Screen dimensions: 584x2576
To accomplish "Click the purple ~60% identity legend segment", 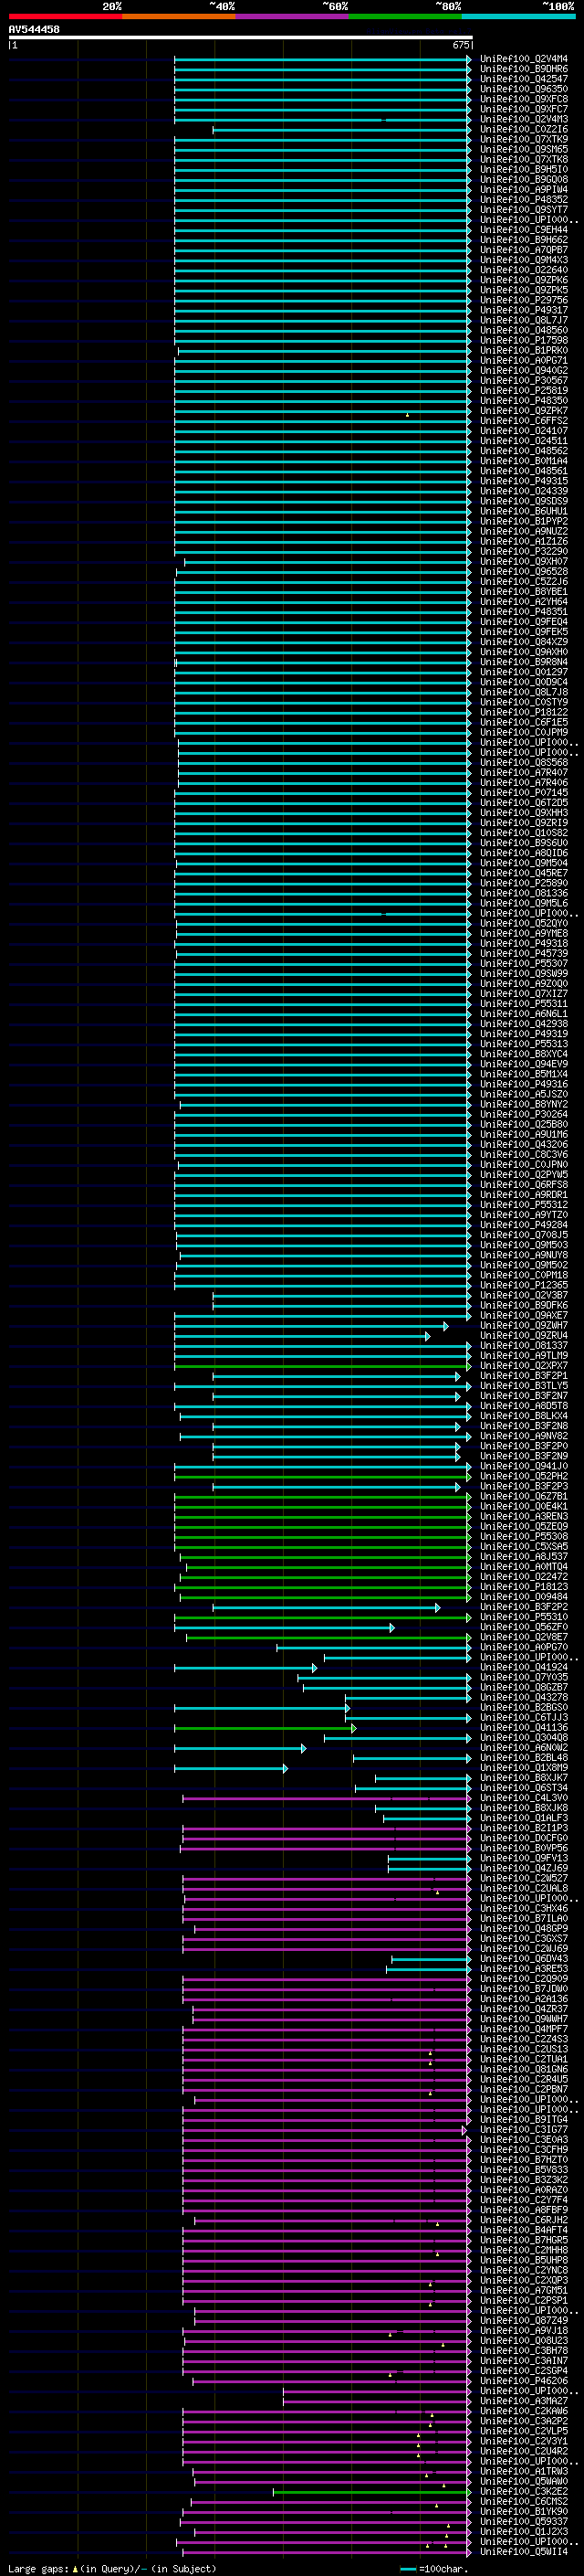I will (293, 16).
